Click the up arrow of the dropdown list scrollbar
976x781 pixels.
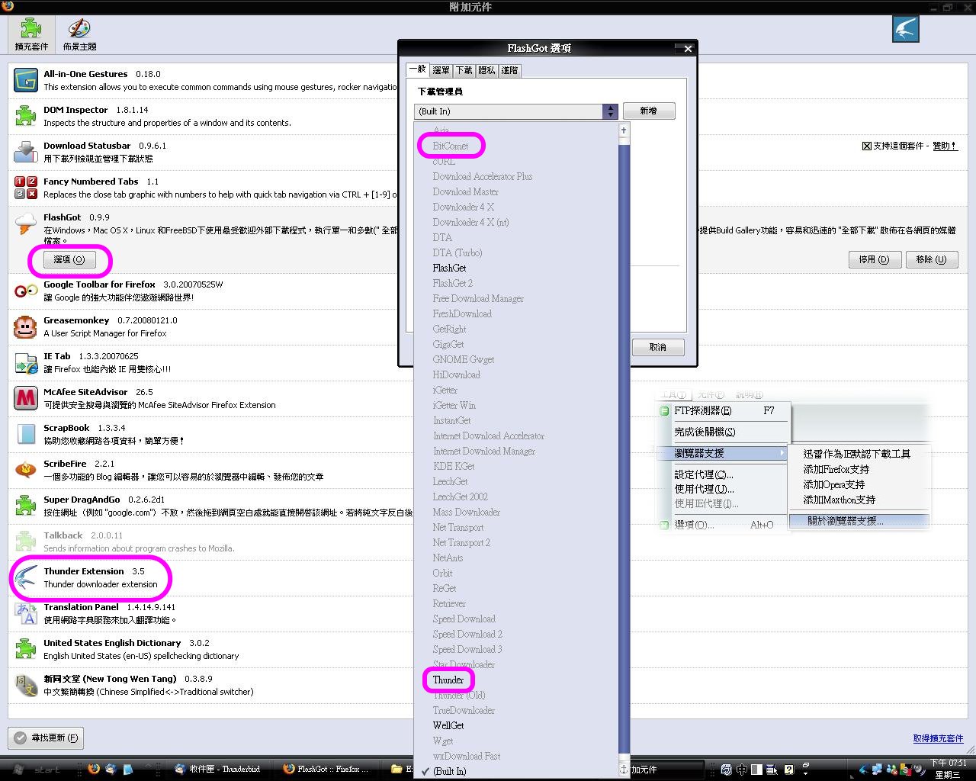[x=624, y=130]
